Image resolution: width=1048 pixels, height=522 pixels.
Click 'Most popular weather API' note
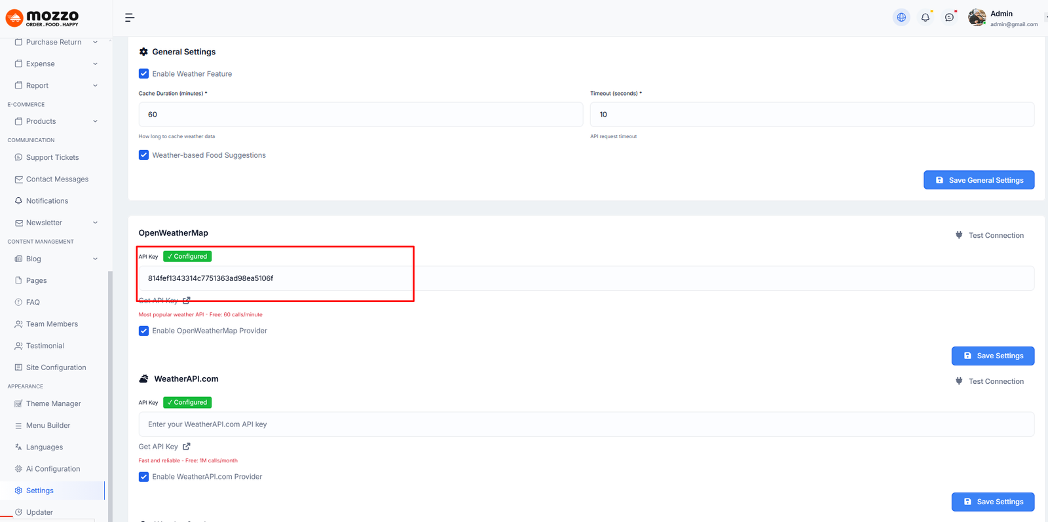click(x=200, y=314)
